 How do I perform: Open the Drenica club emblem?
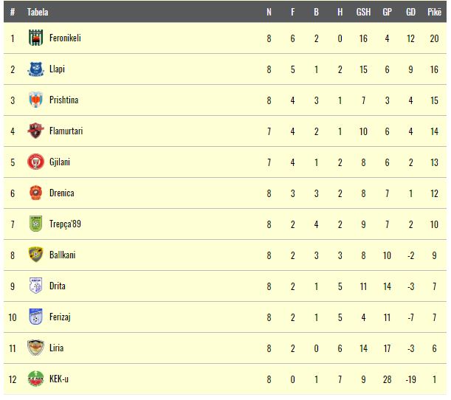click(35, 193)
